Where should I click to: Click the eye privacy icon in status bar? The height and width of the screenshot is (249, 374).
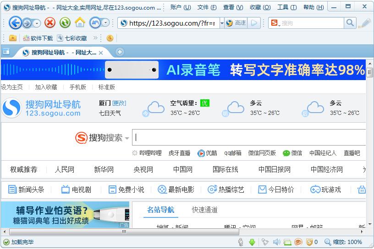[298, 242]
